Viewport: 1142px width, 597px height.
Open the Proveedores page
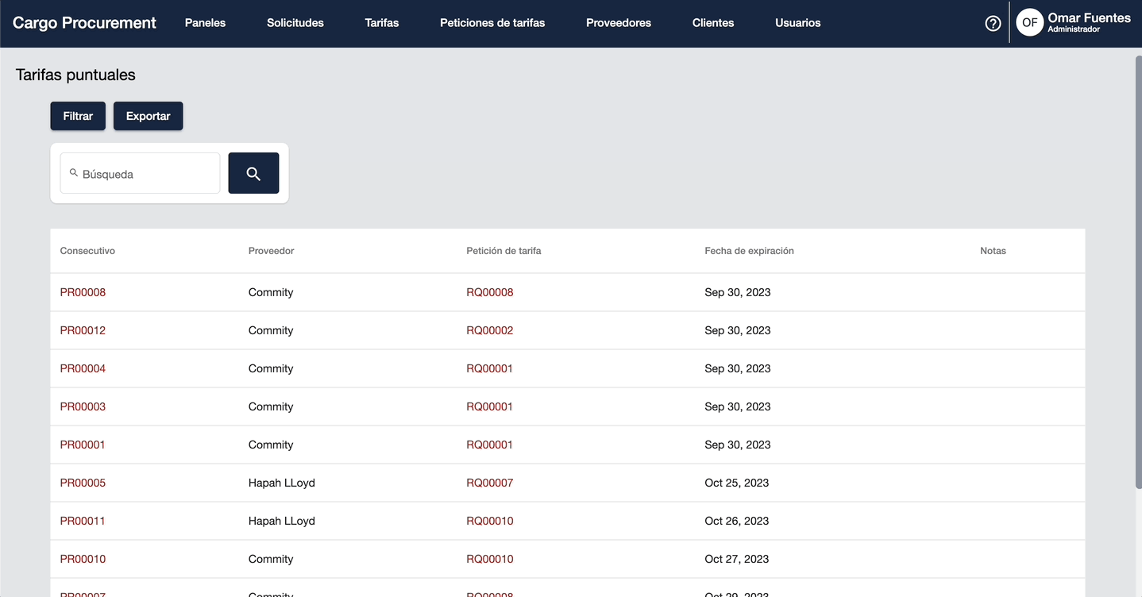coord(619,23)
